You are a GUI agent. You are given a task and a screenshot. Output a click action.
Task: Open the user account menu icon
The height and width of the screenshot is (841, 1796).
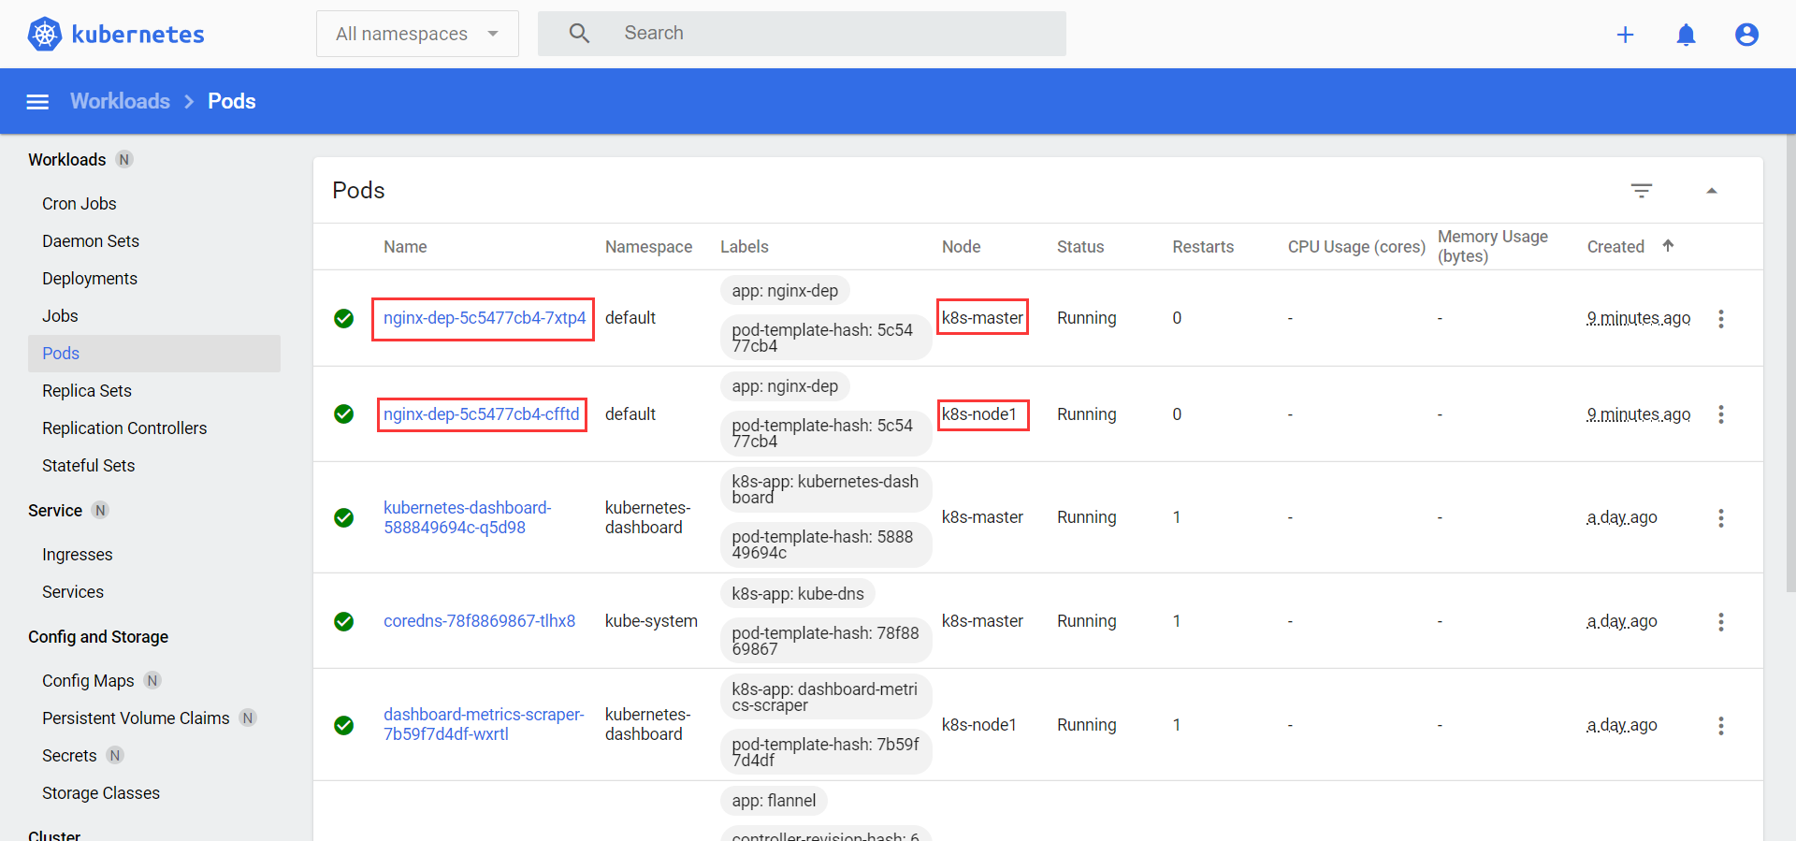click(x=1746, y=35)
